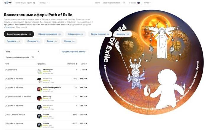This screenshot has width=207, height=130.
Task: Open the VK social icon link
Action: 124,3
